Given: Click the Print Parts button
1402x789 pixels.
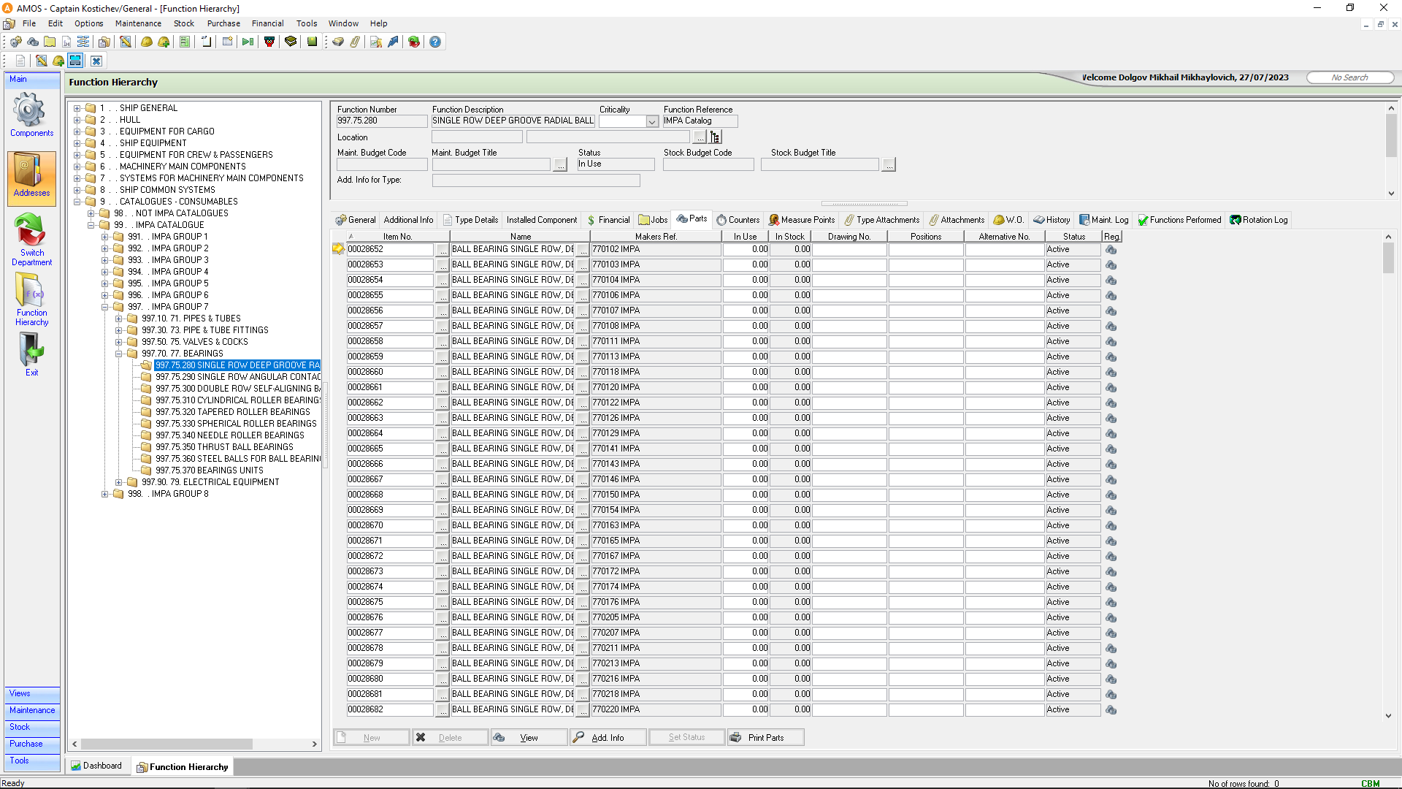Looking at the screenshot, I should pos(765,738).
